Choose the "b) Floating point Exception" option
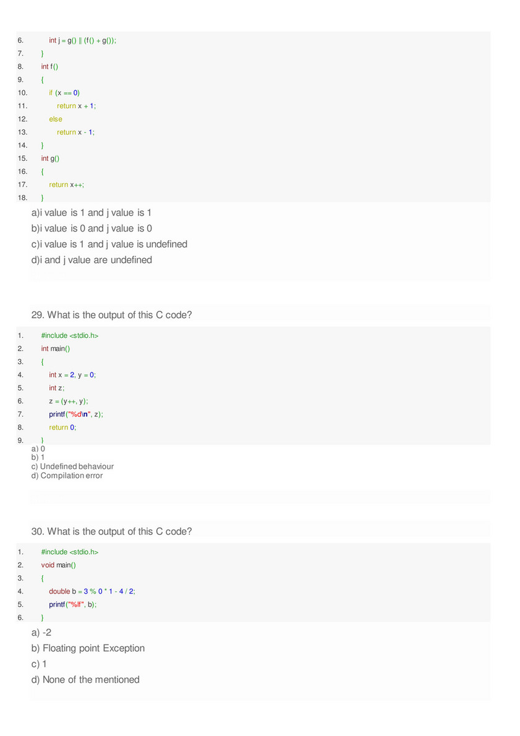The height and width of the screenshot is (736, 520). 88,648
